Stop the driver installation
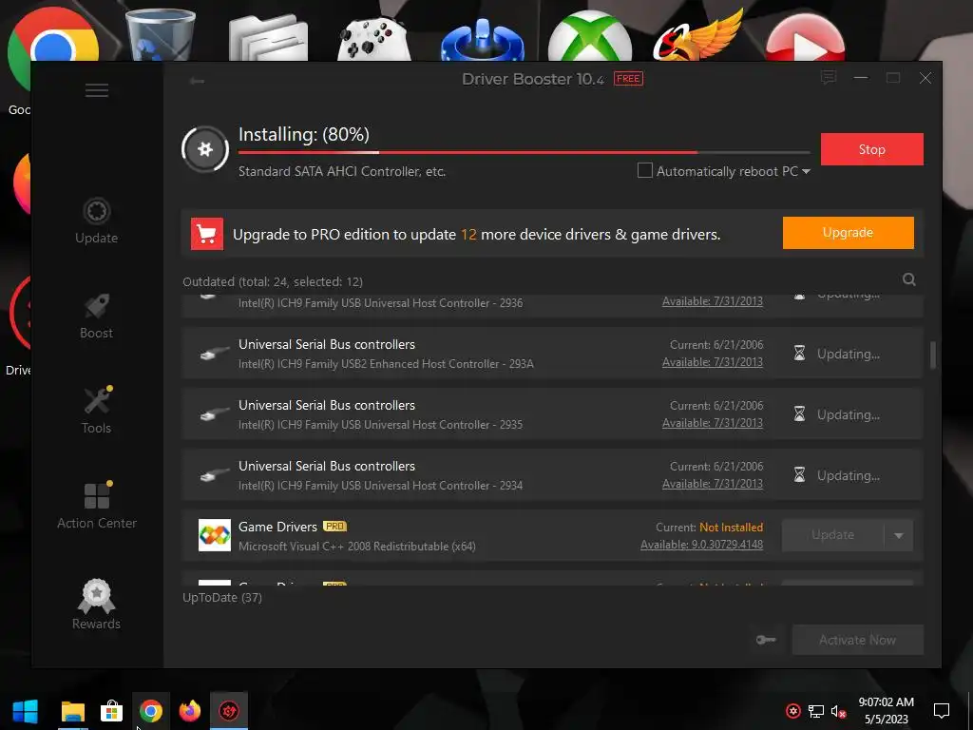Screen dimensions: 973x730 click(872, 149)
